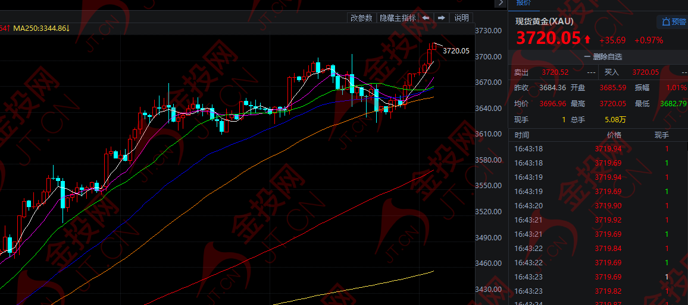Click the 3730.00 price axis label
Image resolution: width=688 pixels, height=305 pixels.
pyautogui.click(x=489, y=31)
